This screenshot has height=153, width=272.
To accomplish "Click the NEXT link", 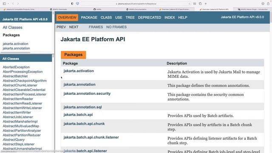I will pyautogui.click(x=74, y=27).
